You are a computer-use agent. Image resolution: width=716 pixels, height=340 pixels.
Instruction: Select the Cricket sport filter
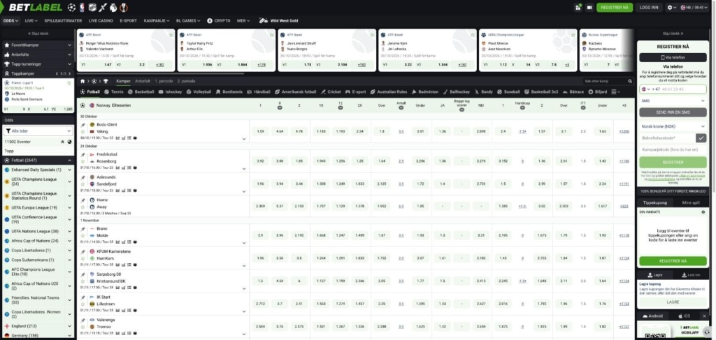pyautogui.click(x=331, y=91)
